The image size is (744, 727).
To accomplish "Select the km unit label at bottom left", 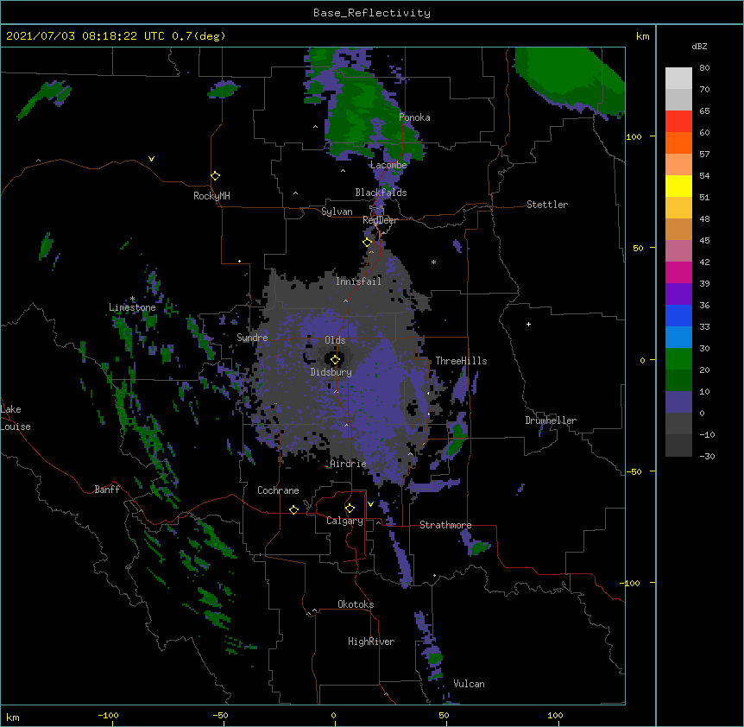I will [x=13, y=717].
